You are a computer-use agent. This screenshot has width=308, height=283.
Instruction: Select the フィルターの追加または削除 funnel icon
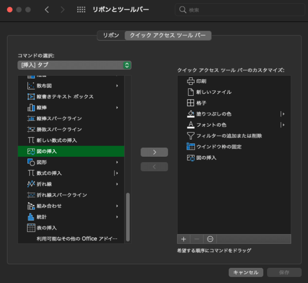[x=191, y=136]
